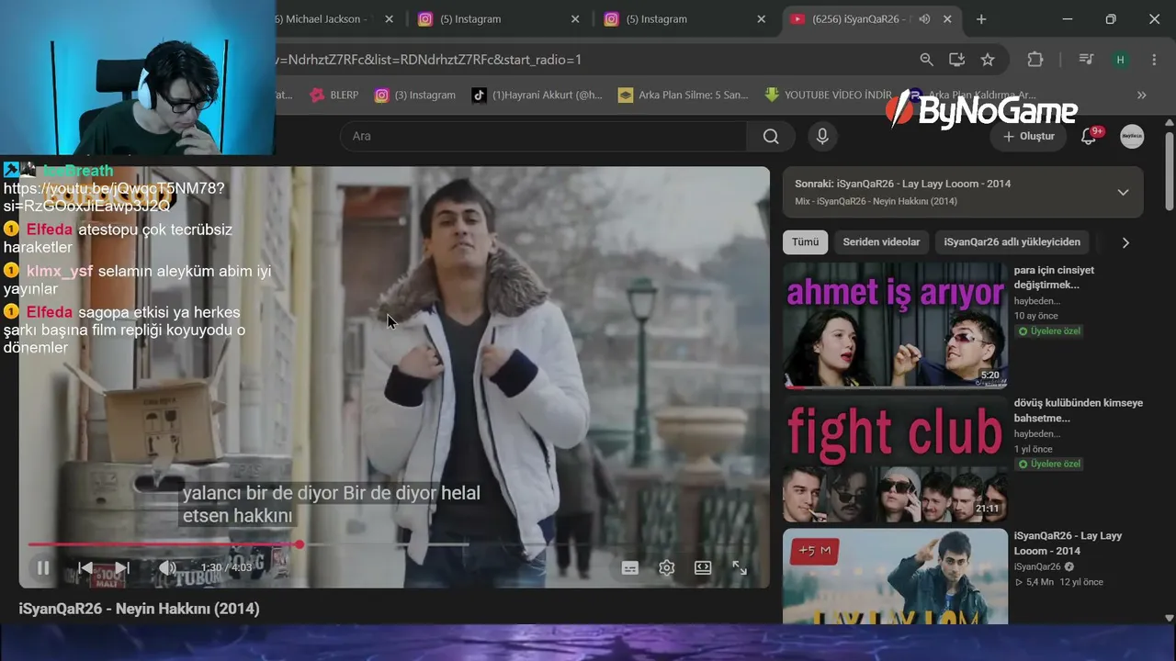Show hidden bookmarks with double chevron
The height and width of the screenshot is (661, 1176).
tap(1141, 95)
